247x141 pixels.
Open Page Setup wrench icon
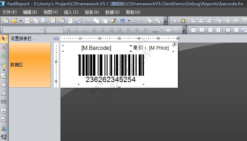[78, 21]
